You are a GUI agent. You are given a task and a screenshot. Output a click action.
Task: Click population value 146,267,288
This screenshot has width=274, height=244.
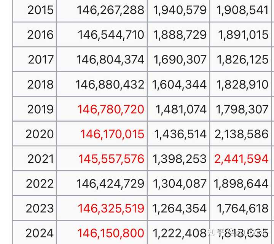[x=110, y=10]
